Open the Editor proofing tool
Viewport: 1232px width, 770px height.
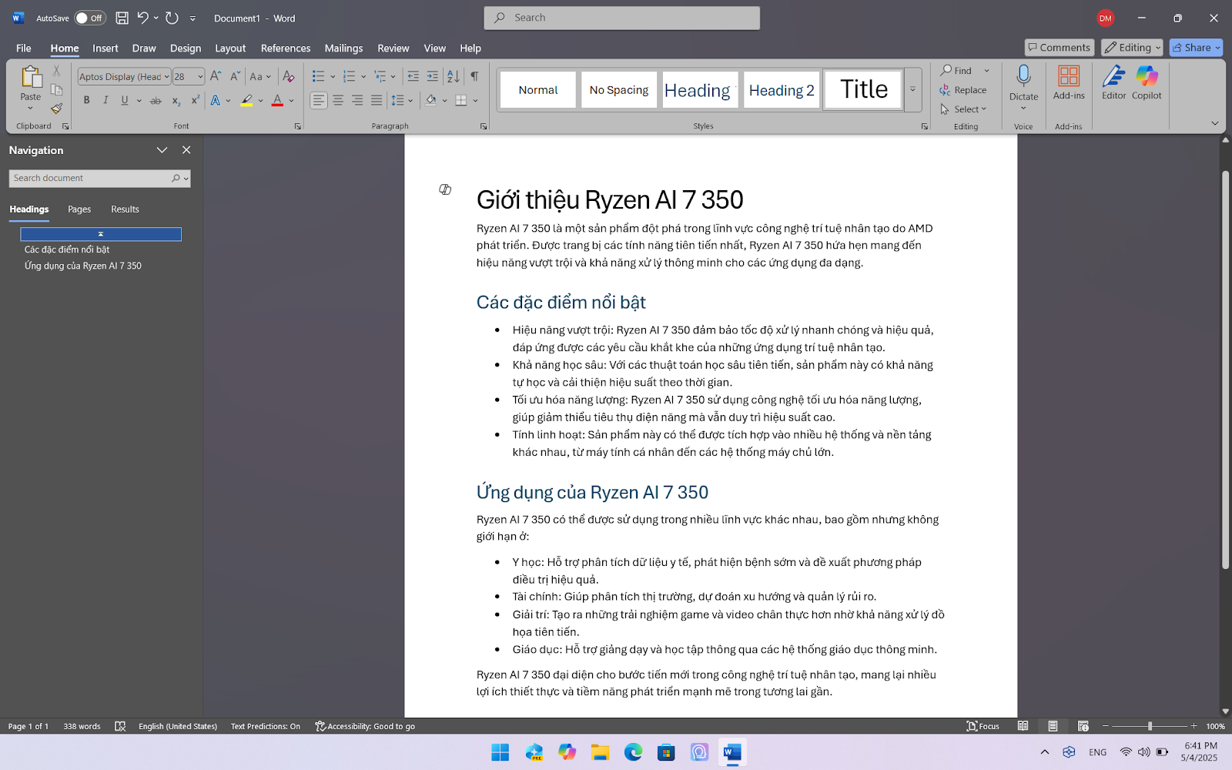click(1113, 83)
